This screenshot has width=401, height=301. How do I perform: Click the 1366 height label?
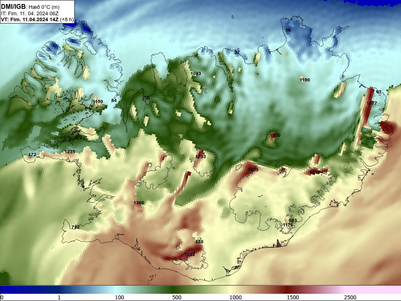click(x=139, y=203)
